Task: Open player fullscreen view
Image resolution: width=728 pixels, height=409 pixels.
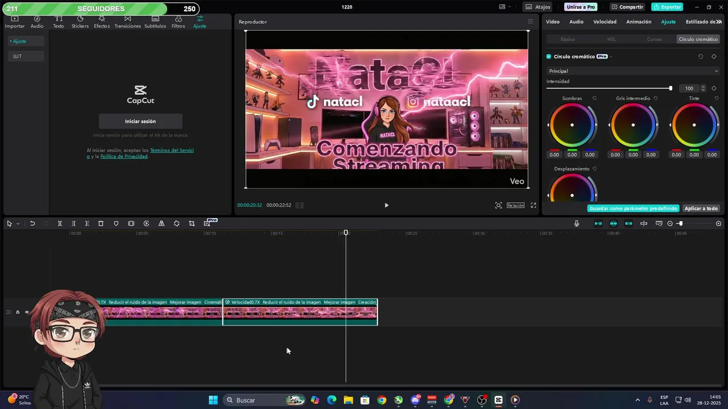Action: [533, 205]
